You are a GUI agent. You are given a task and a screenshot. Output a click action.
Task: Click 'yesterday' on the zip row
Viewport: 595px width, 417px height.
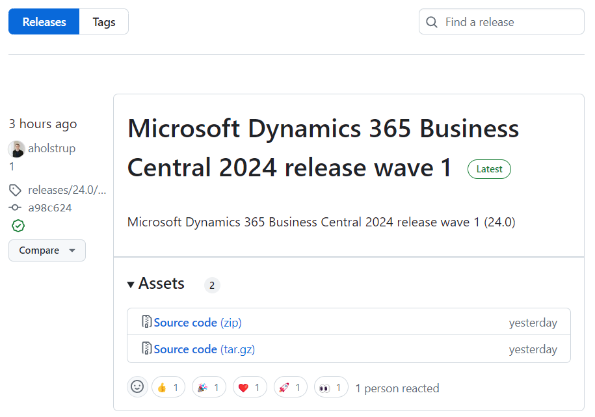[533, 323]
